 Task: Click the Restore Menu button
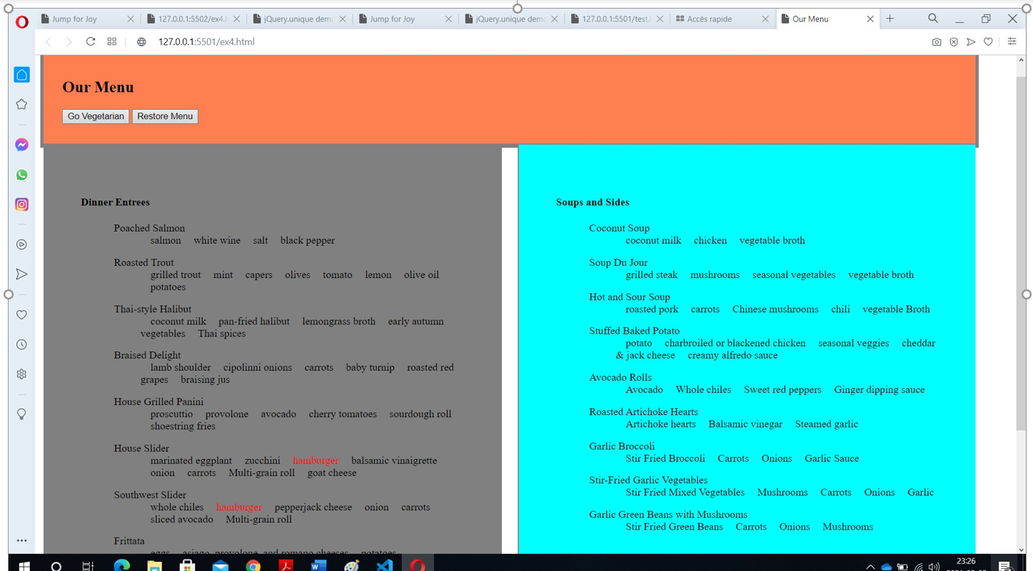[x=165, y=116]
